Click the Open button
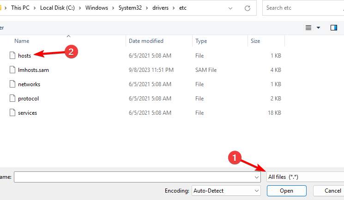 tap(286, 190)
